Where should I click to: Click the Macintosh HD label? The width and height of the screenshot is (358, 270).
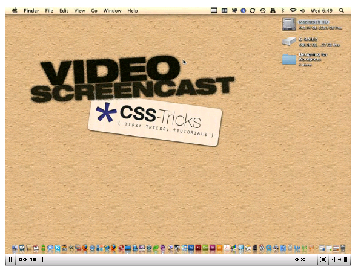click(313, 22)
